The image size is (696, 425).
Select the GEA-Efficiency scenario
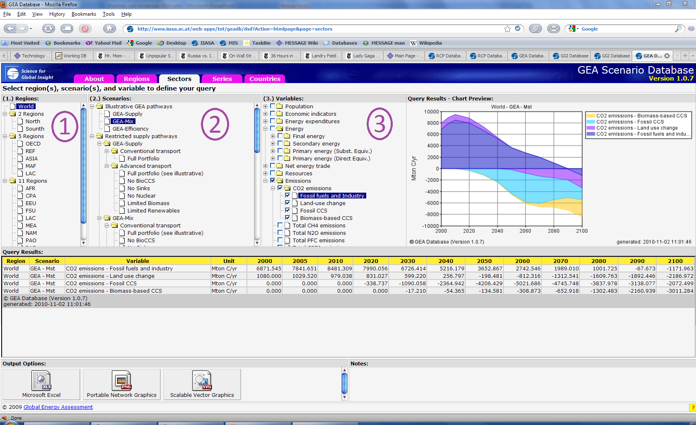pos(130,129)
